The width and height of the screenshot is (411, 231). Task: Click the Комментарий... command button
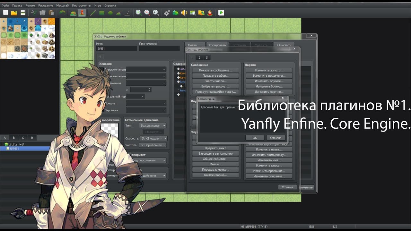(x=215, y=175)
